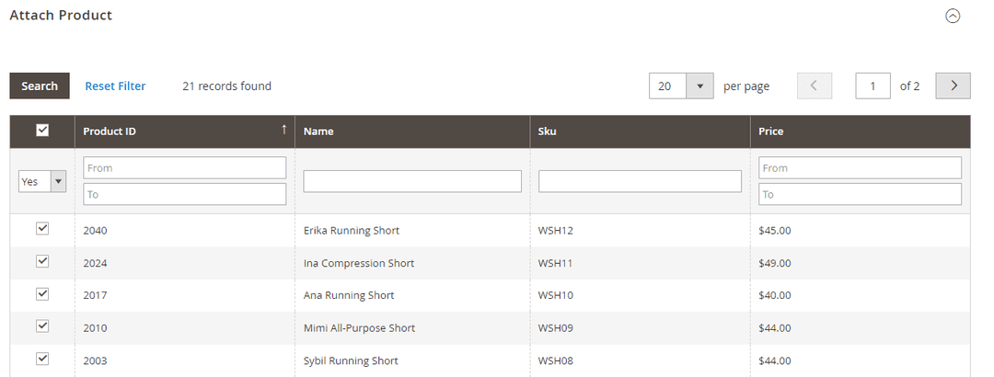Image resolution: width=994 pixels, height=377 pixels.
Task: Collapse the Attach Product section
Action: (x=953, y=16)
